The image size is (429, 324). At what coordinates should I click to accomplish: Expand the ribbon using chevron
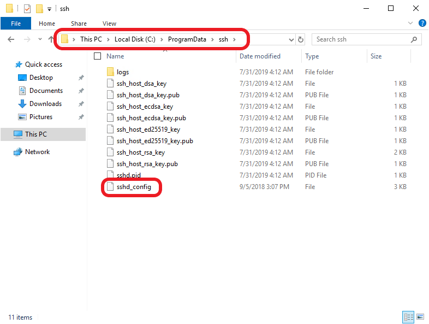[x=411, y=23]
